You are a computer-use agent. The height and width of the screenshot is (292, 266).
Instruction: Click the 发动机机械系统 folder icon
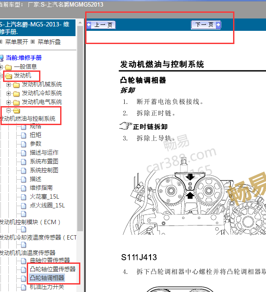(16, 85)
